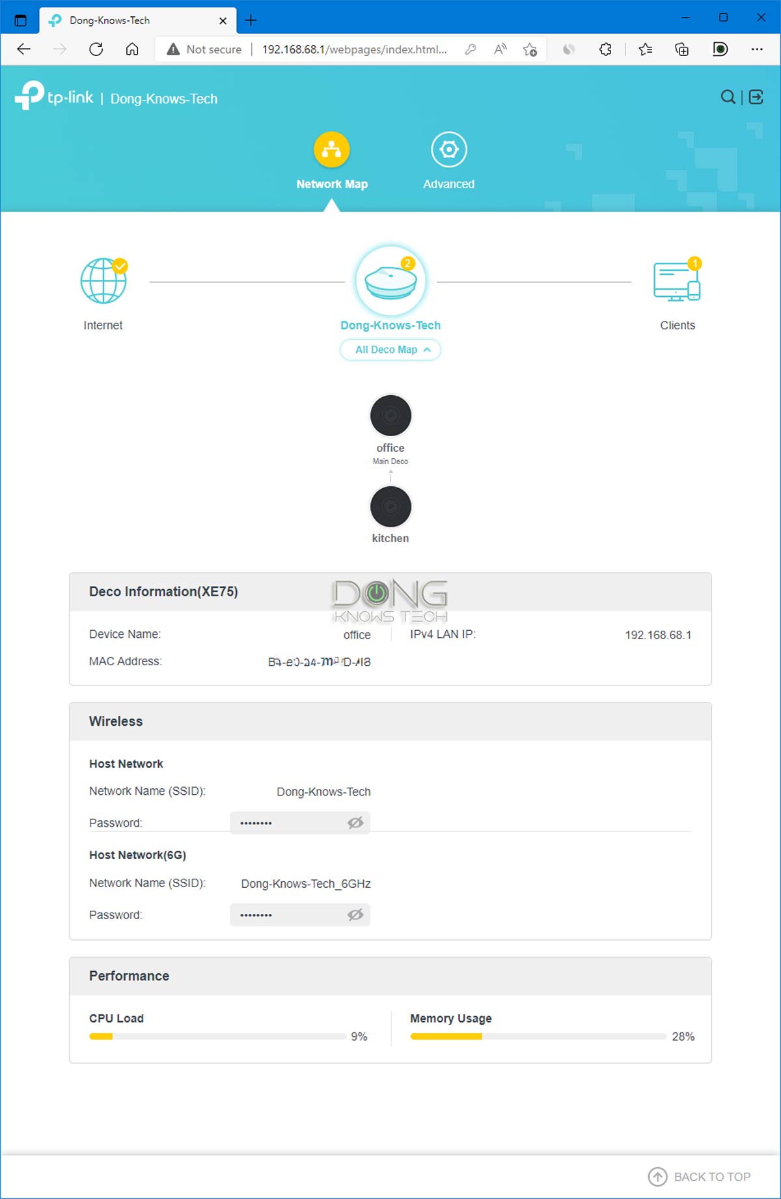Click the Internet globe icon
This screenshot has width=781, height=1199.
[103, 281]
